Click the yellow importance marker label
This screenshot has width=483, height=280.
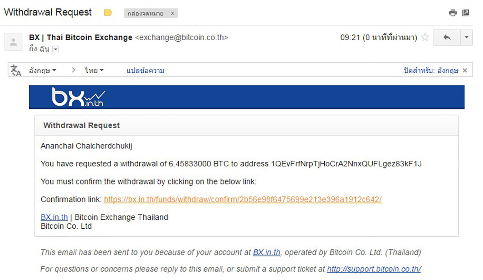[x=108, y=13]
